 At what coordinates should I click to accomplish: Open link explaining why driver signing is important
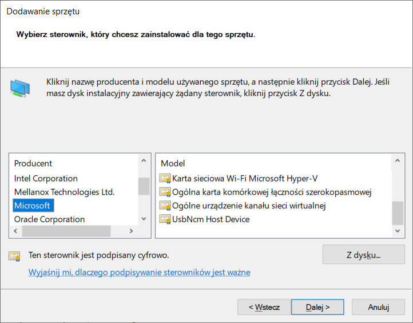coord(140,272)
